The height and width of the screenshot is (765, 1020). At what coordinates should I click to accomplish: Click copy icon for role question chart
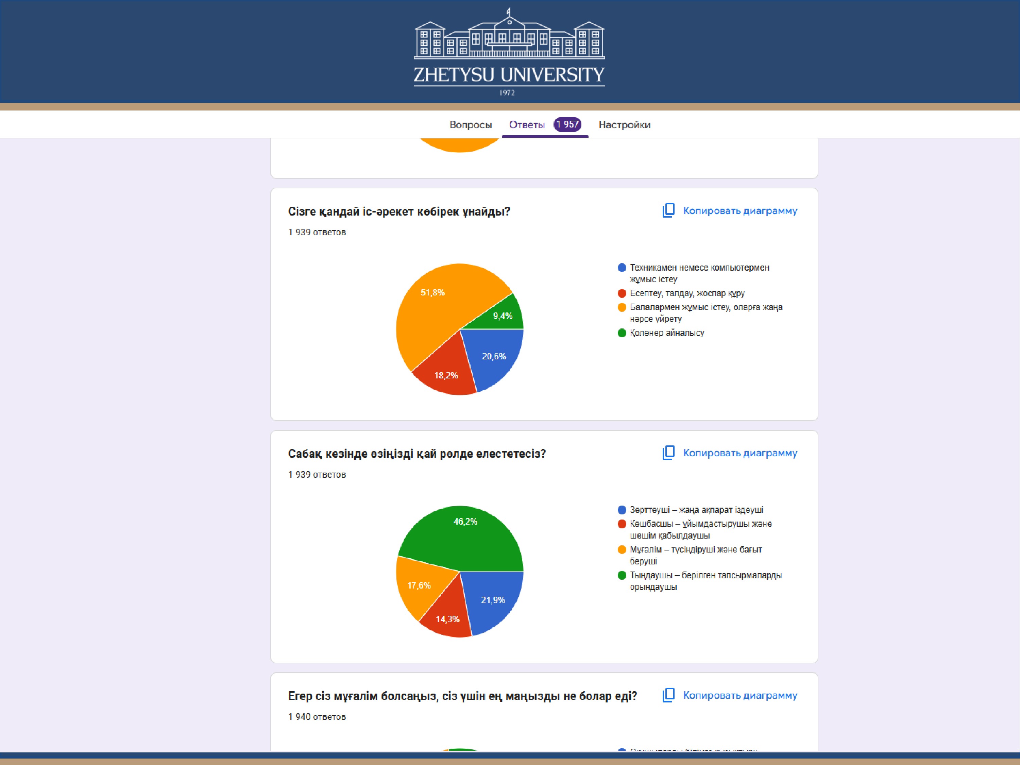(x=668, y=453)
